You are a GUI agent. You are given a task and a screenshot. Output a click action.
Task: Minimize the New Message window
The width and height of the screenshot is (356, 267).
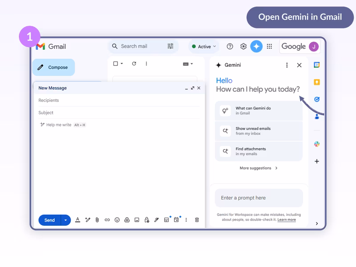(186, 88)
